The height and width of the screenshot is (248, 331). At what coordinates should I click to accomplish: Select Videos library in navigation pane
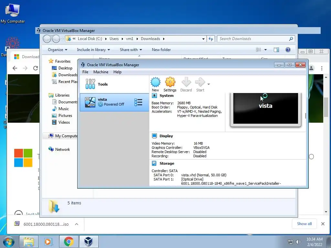click(64, 122)
